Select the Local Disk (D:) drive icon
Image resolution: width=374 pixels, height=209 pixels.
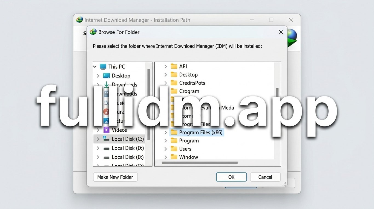(107, 148)
